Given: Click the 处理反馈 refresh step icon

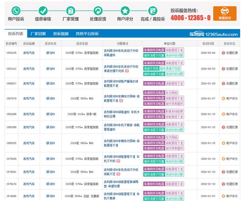Looking at the screenshot, I should pos(98,10).
